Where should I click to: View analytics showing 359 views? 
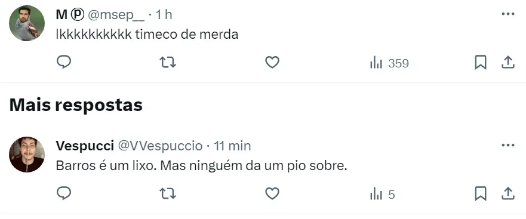[x=389, y=63]
